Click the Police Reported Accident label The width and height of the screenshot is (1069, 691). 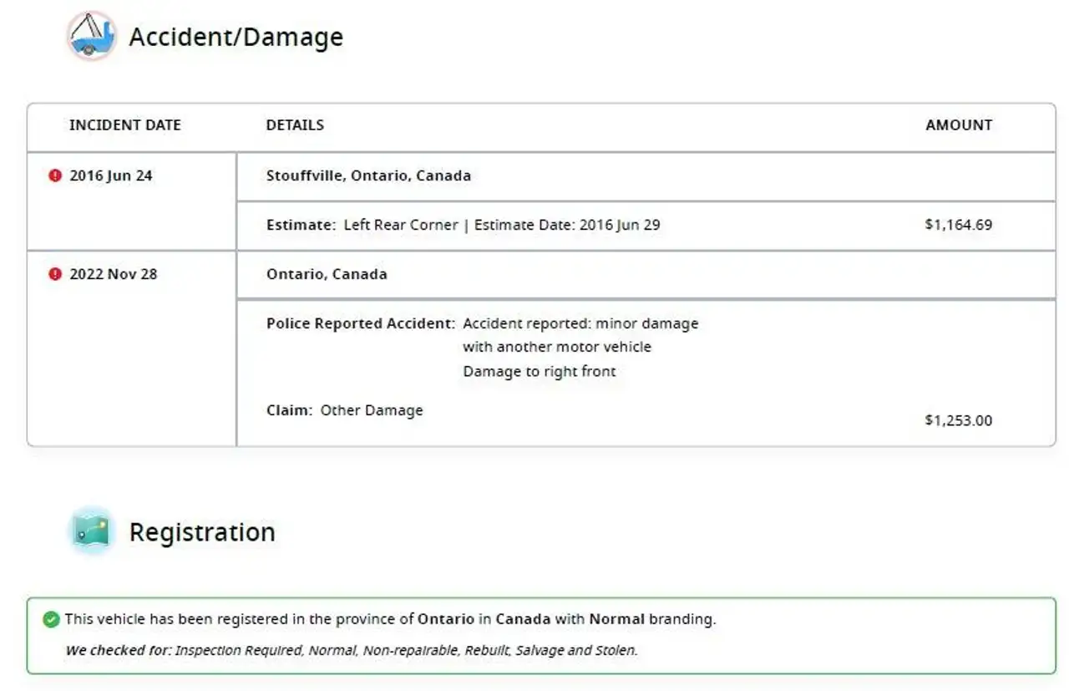(x=361, y=323)
